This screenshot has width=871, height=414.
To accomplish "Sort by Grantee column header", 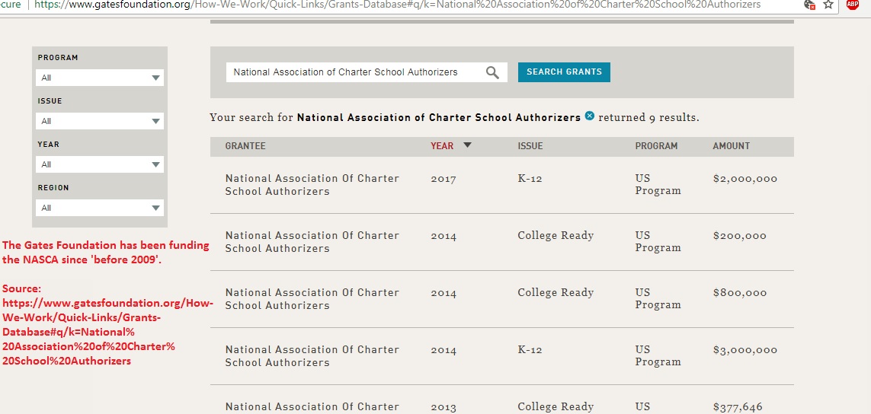I will click(x=245, y=146).
